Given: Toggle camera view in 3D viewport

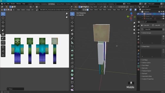Looking at the screenshot, I should pos(134,30).
